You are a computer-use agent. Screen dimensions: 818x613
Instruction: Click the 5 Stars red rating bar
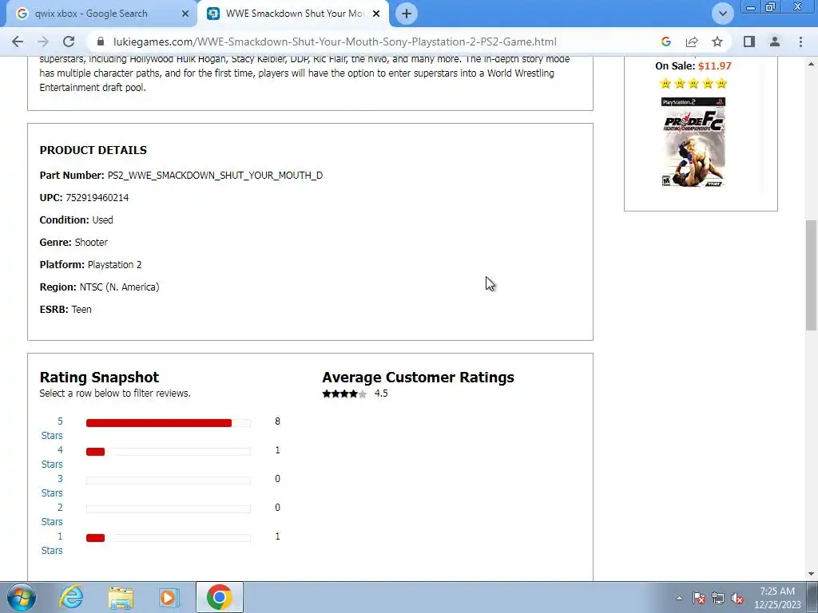pos(159,423)
